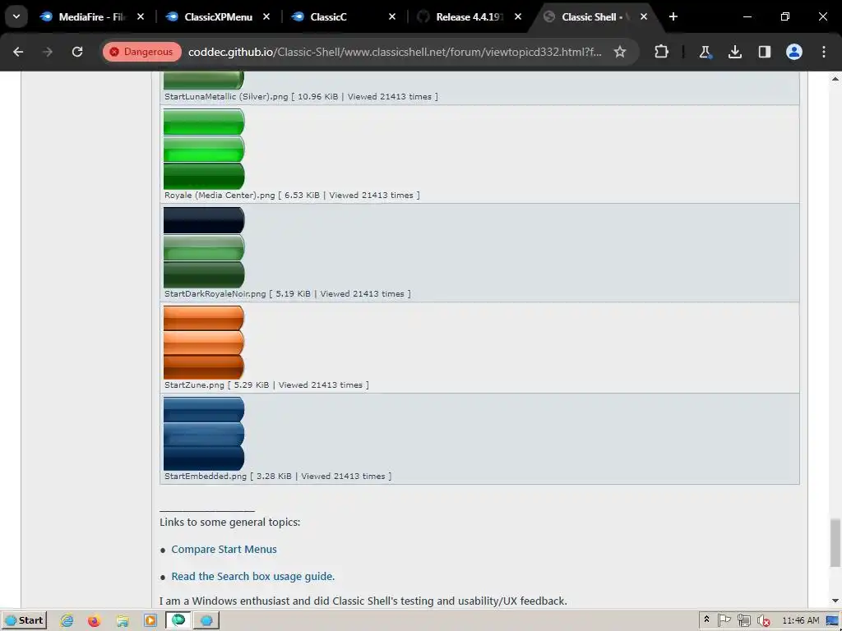Click the 11:46 AM clock
The height and width of the screenshot is (631, 842).
click(x=801, y=621)
